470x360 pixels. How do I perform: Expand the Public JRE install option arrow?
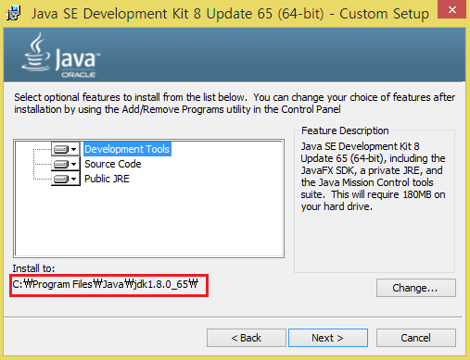[74, 179]
